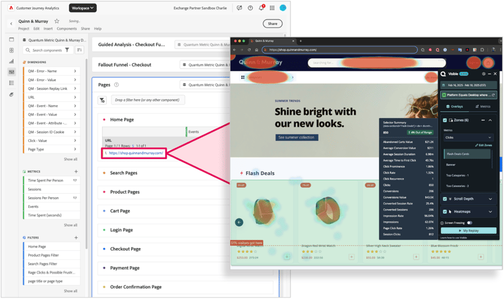Toggle the Scroll Depth checkbox
Image resolution: width=504 pixels, height=299 pixels.
point(445,199)
